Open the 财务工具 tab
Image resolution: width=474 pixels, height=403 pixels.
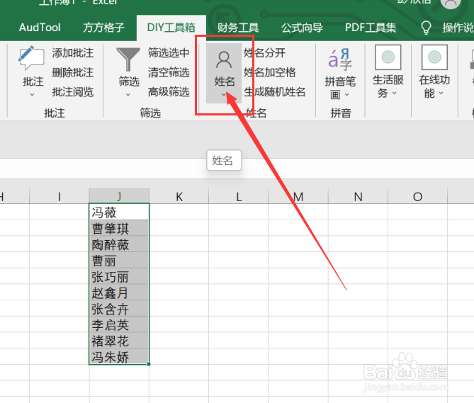pyautogui.click(x=238, y=28)
